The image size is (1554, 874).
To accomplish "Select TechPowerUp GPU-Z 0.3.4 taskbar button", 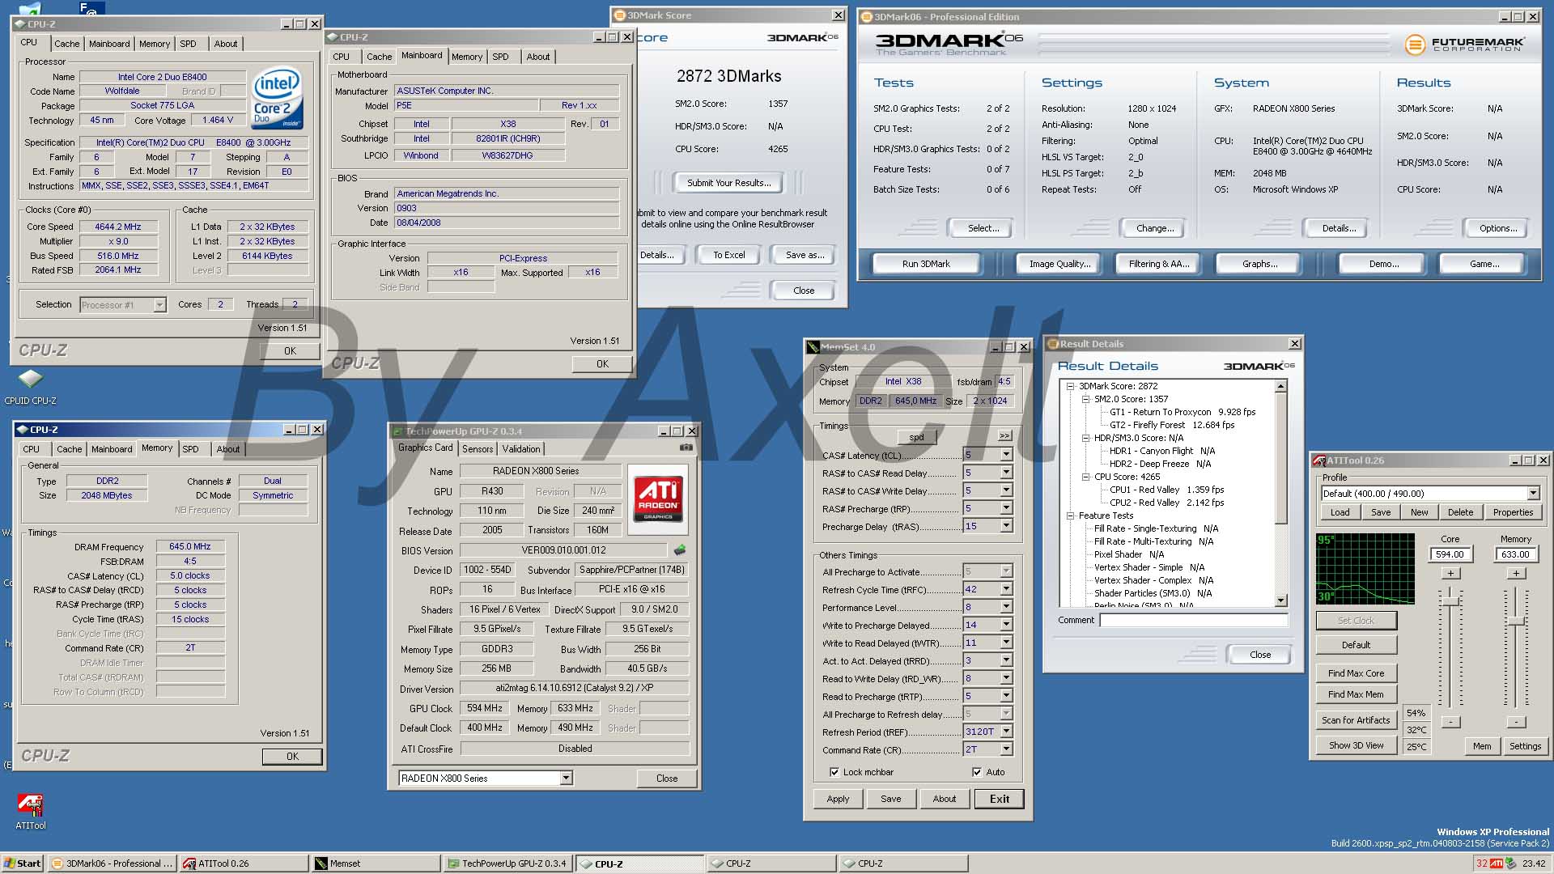I will coord(507,863).
